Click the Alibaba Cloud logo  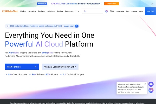[10, 11]
